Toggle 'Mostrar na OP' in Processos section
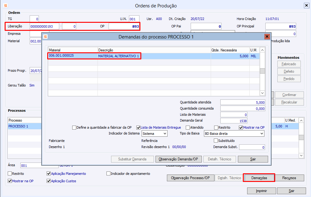 10,181
